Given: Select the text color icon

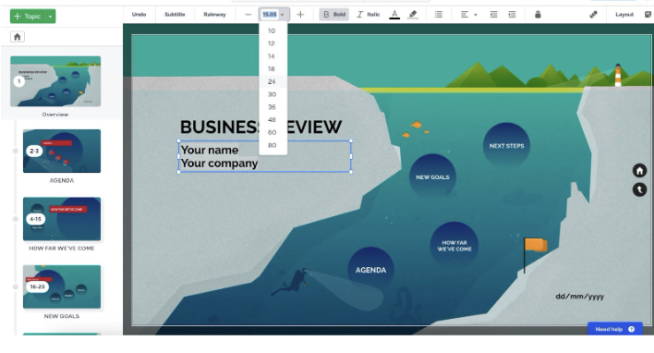Looking at the screenshot, I should click(394, 15).
